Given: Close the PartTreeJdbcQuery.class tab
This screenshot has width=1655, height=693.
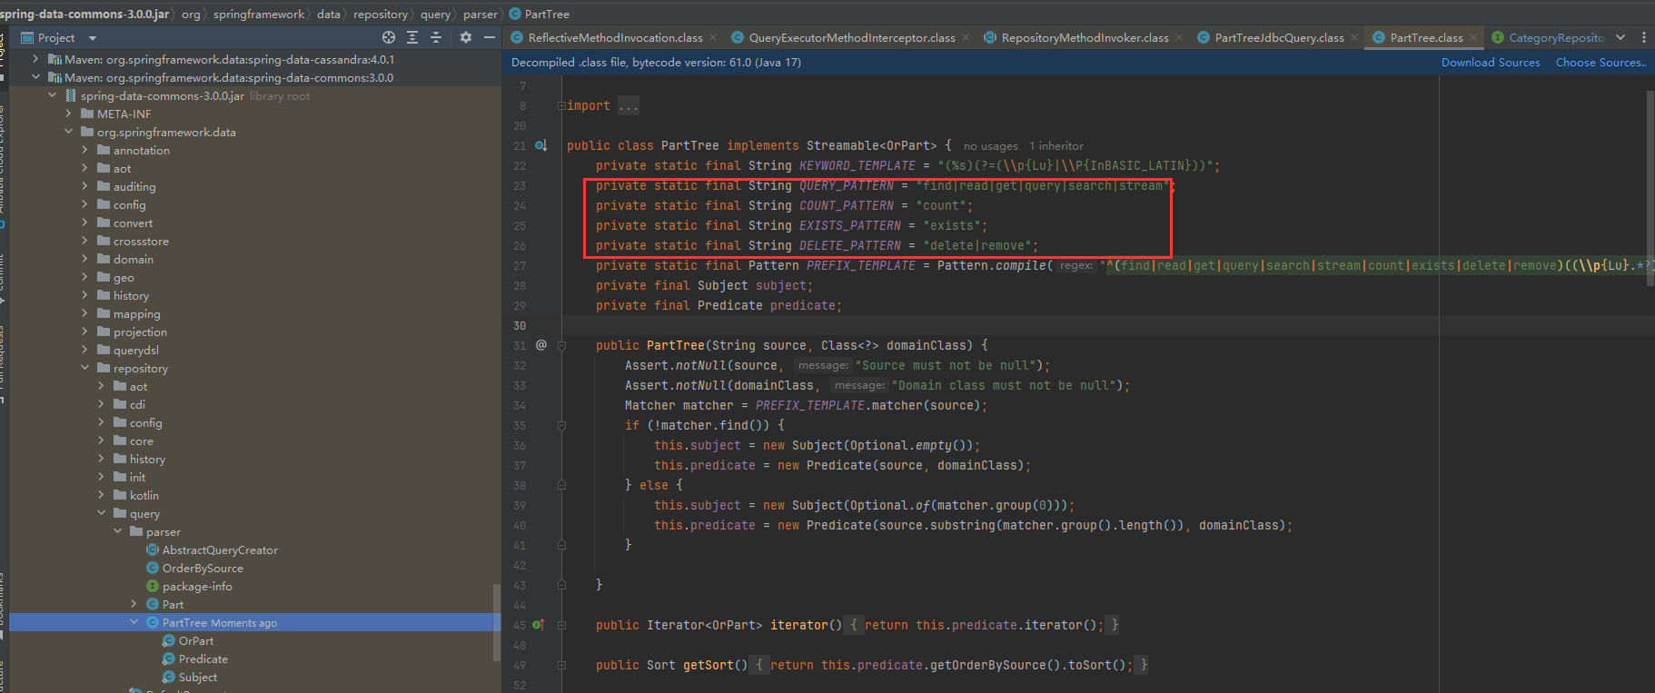Looking at the screenshot, I should (1354, 37).
